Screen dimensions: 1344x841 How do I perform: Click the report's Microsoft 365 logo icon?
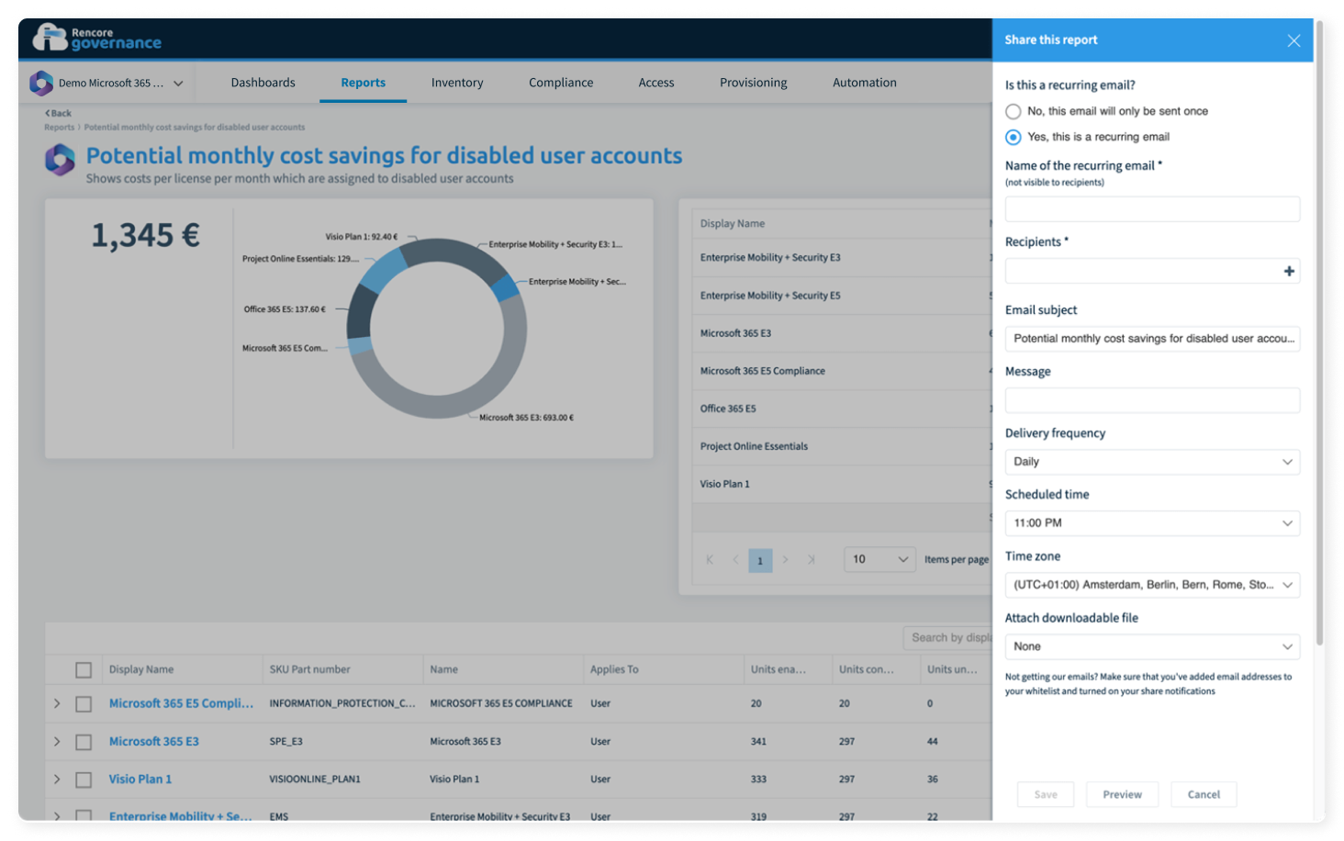point(60,160)
